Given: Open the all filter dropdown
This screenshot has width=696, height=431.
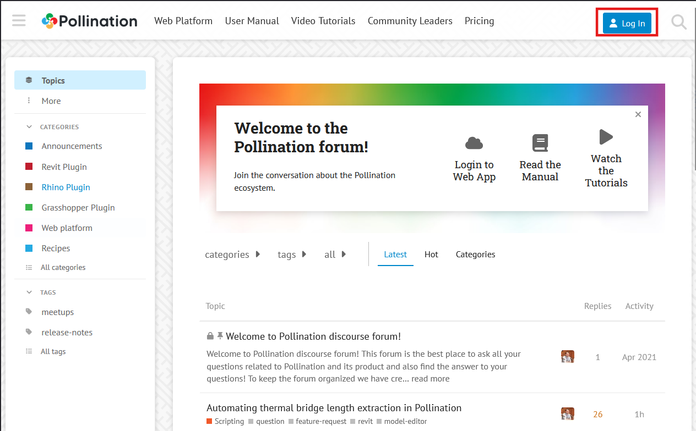Looking at the screenshot, I should pyautogui.click(x=335, y=255).
